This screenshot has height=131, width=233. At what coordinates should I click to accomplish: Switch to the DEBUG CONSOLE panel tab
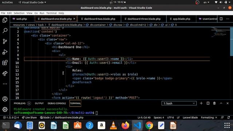(57, 103)
